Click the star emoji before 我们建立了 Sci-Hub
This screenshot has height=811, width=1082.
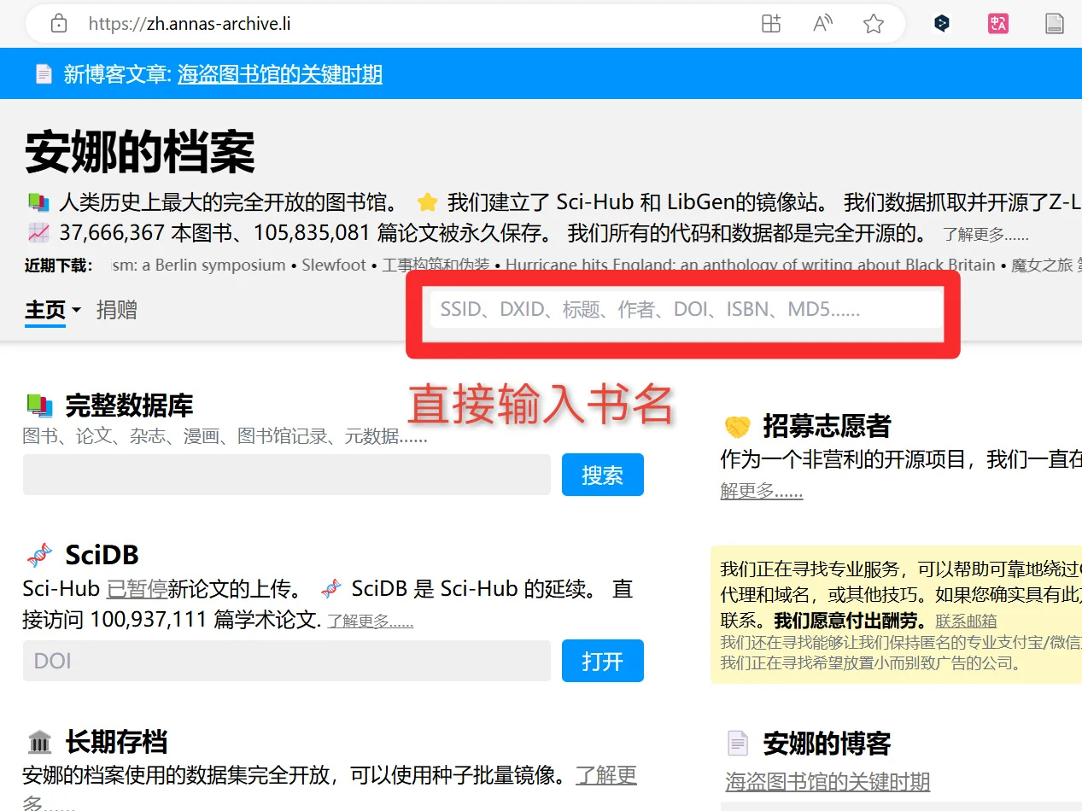coord(427,203)
